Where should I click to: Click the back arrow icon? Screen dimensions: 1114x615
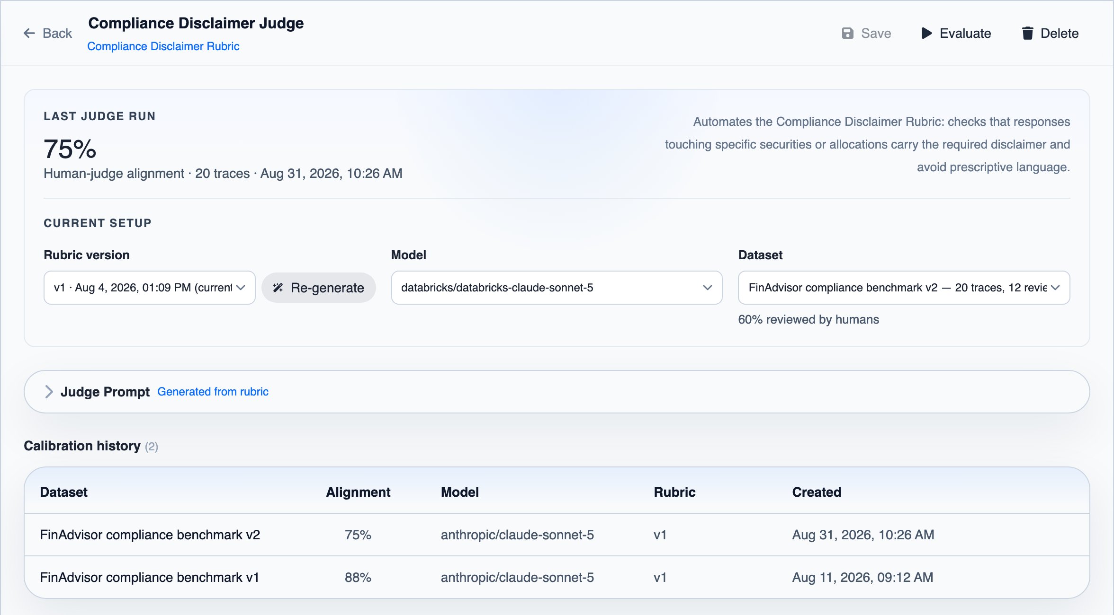point(29,33)
